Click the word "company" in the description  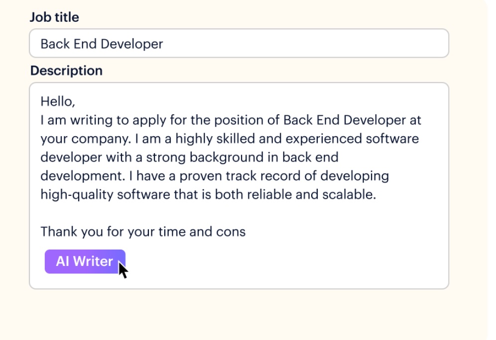[94, 139]
